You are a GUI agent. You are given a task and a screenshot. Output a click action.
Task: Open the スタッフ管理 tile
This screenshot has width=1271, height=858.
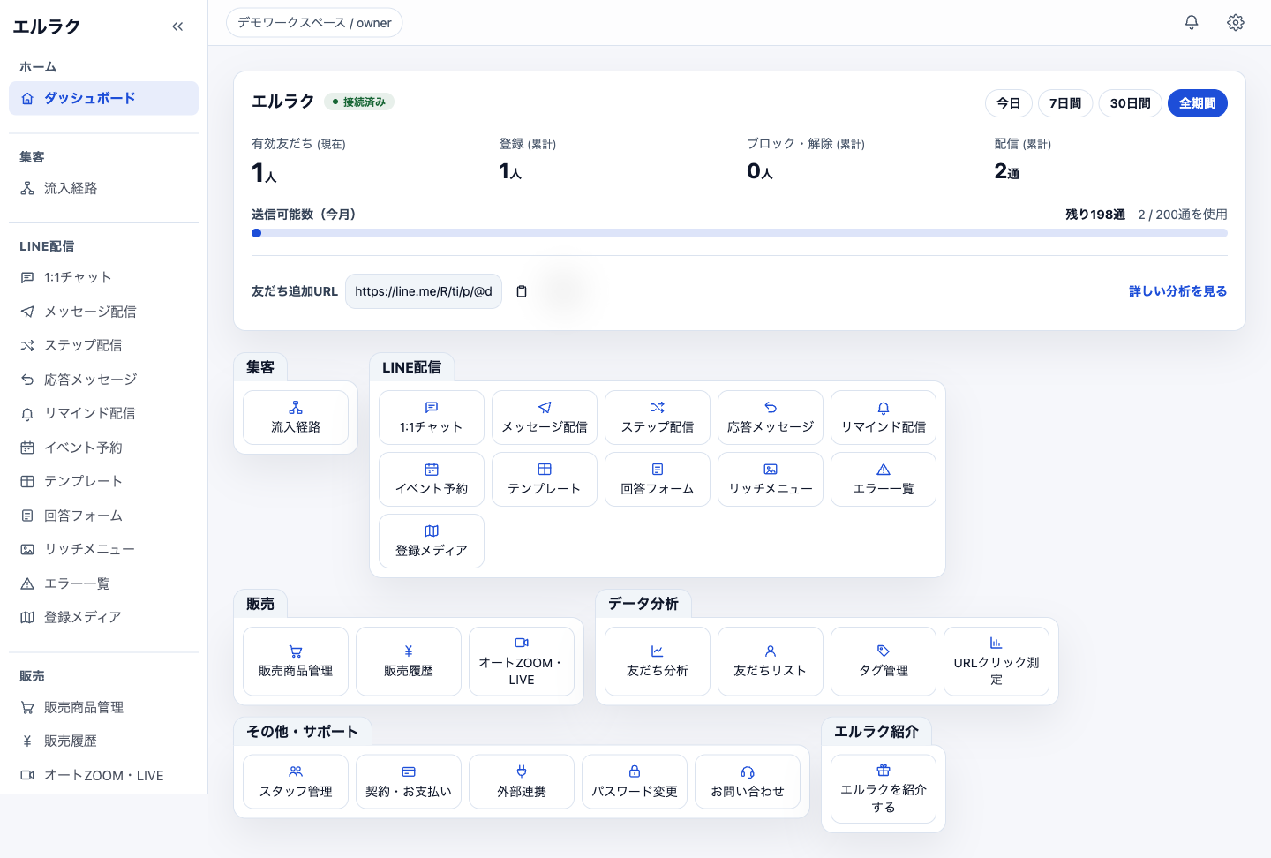tap(296, 781)
